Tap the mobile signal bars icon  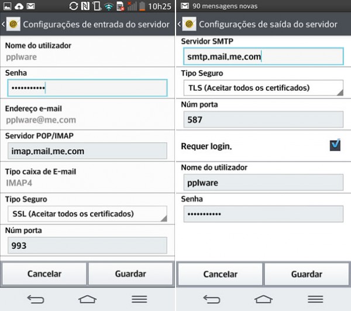[x=132, y=6]
